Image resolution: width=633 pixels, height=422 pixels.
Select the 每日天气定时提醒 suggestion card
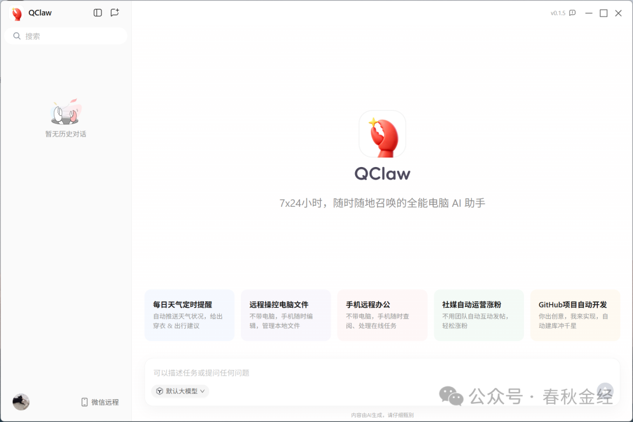(189, 315)
